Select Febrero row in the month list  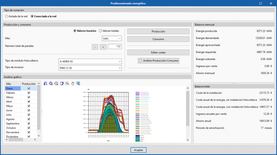[x=11, y=93]
